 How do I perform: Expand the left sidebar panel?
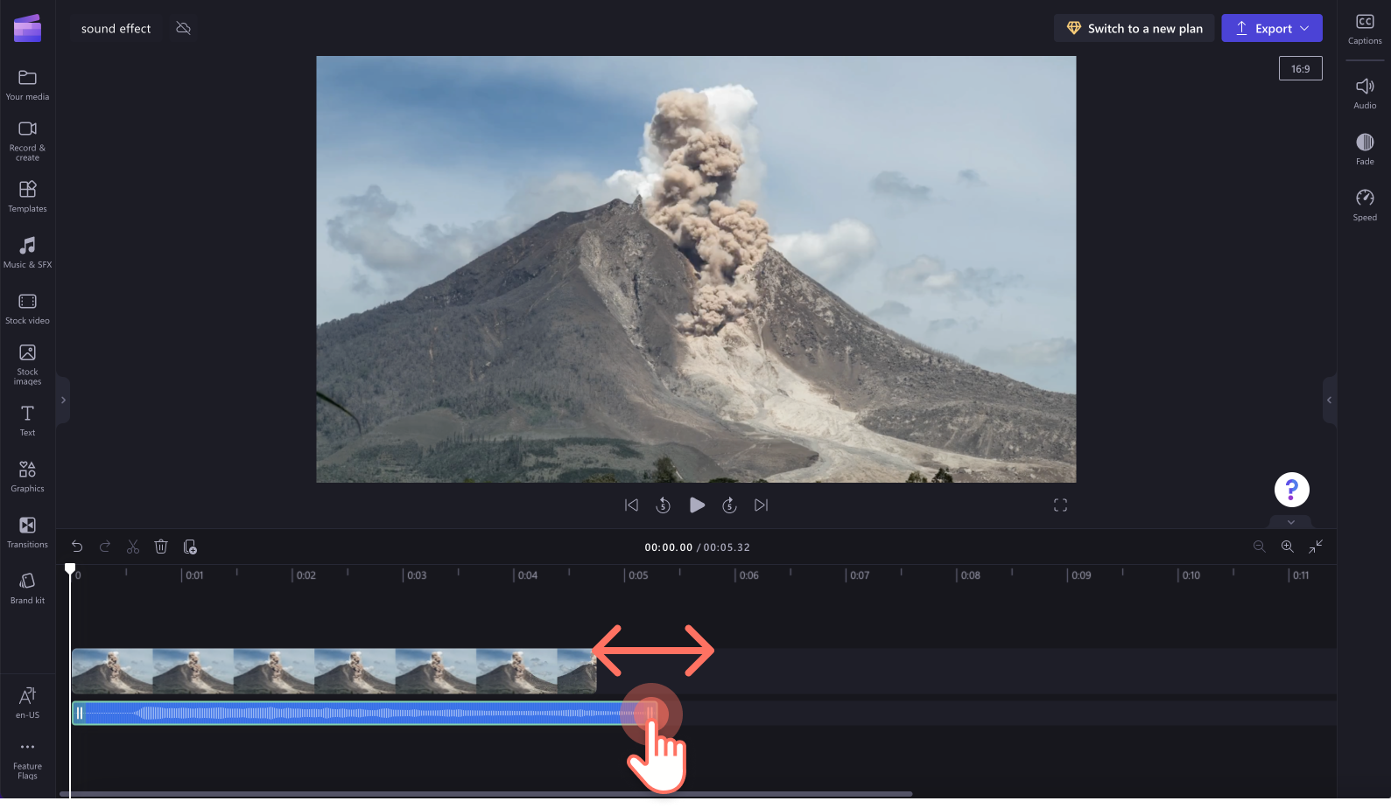point(63,400)
